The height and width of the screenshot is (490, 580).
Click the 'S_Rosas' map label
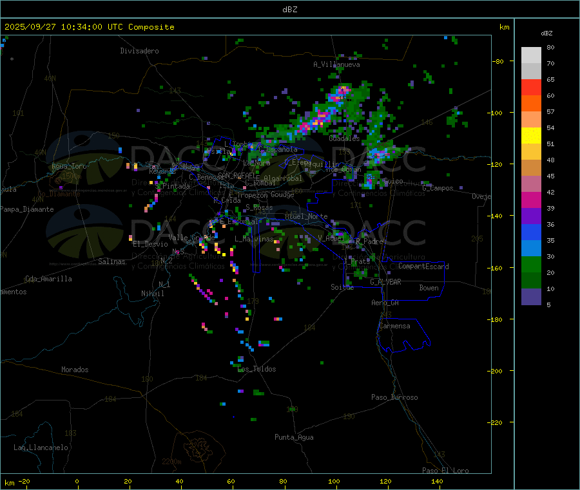click(x=259, y=208)
